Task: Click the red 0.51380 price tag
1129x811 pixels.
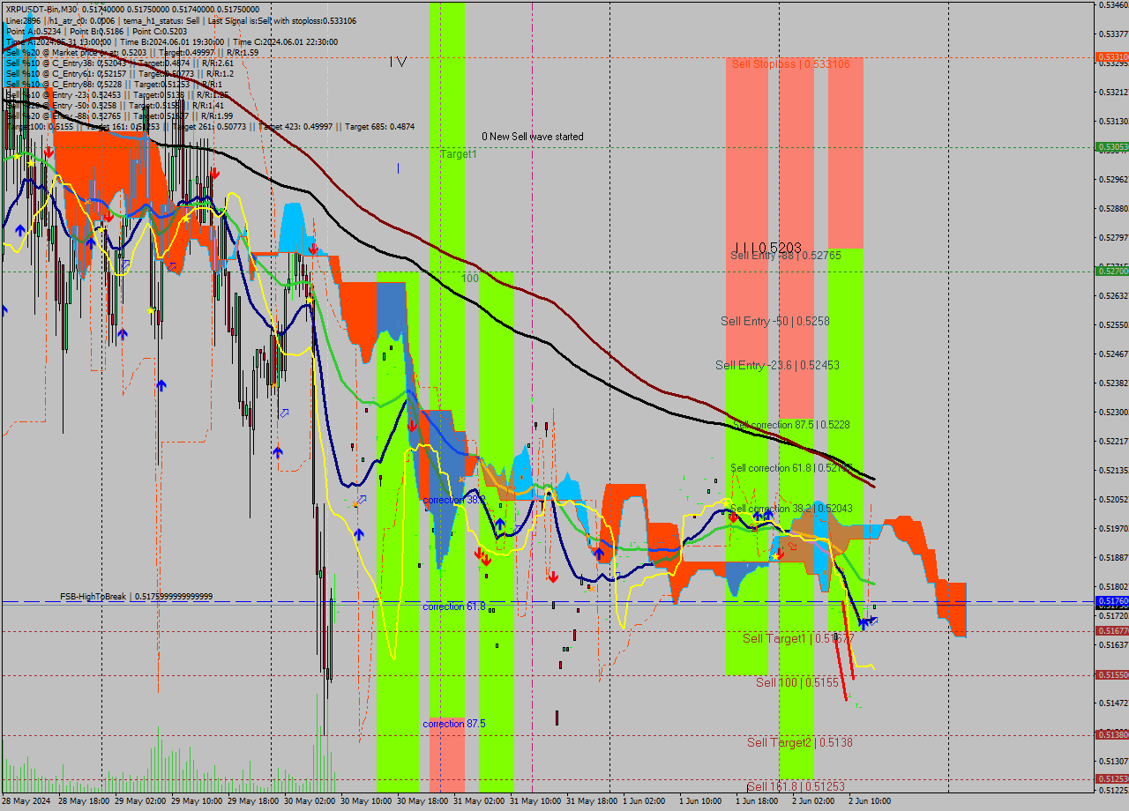Action: pos(1111,734)
